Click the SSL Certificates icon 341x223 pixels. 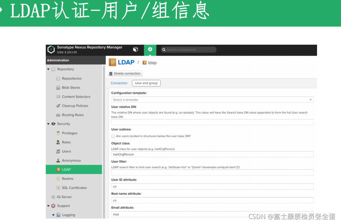[x=58, y=188]
